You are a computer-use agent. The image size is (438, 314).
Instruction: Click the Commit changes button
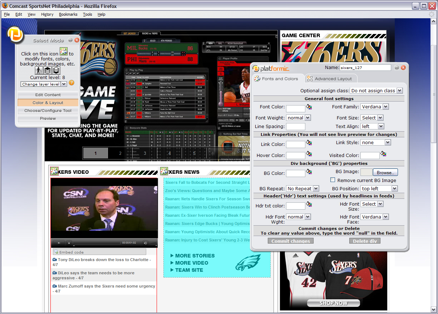point(291,241)
